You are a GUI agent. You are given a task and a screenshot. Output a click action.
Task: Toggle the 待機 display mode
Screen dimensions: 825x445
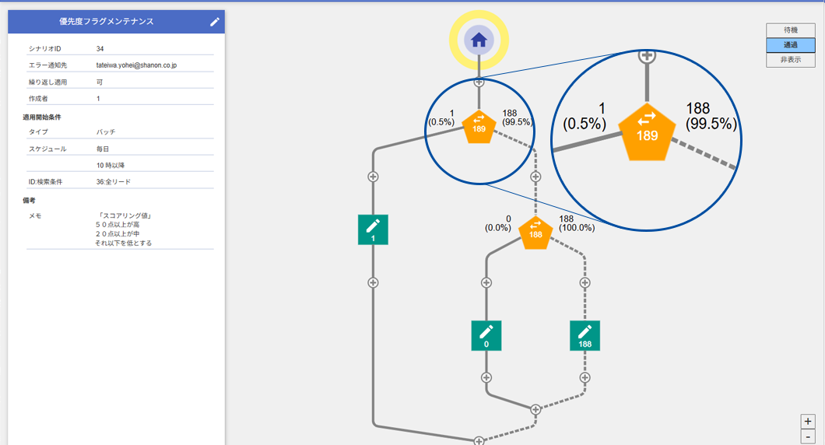[x=790, y=30]
